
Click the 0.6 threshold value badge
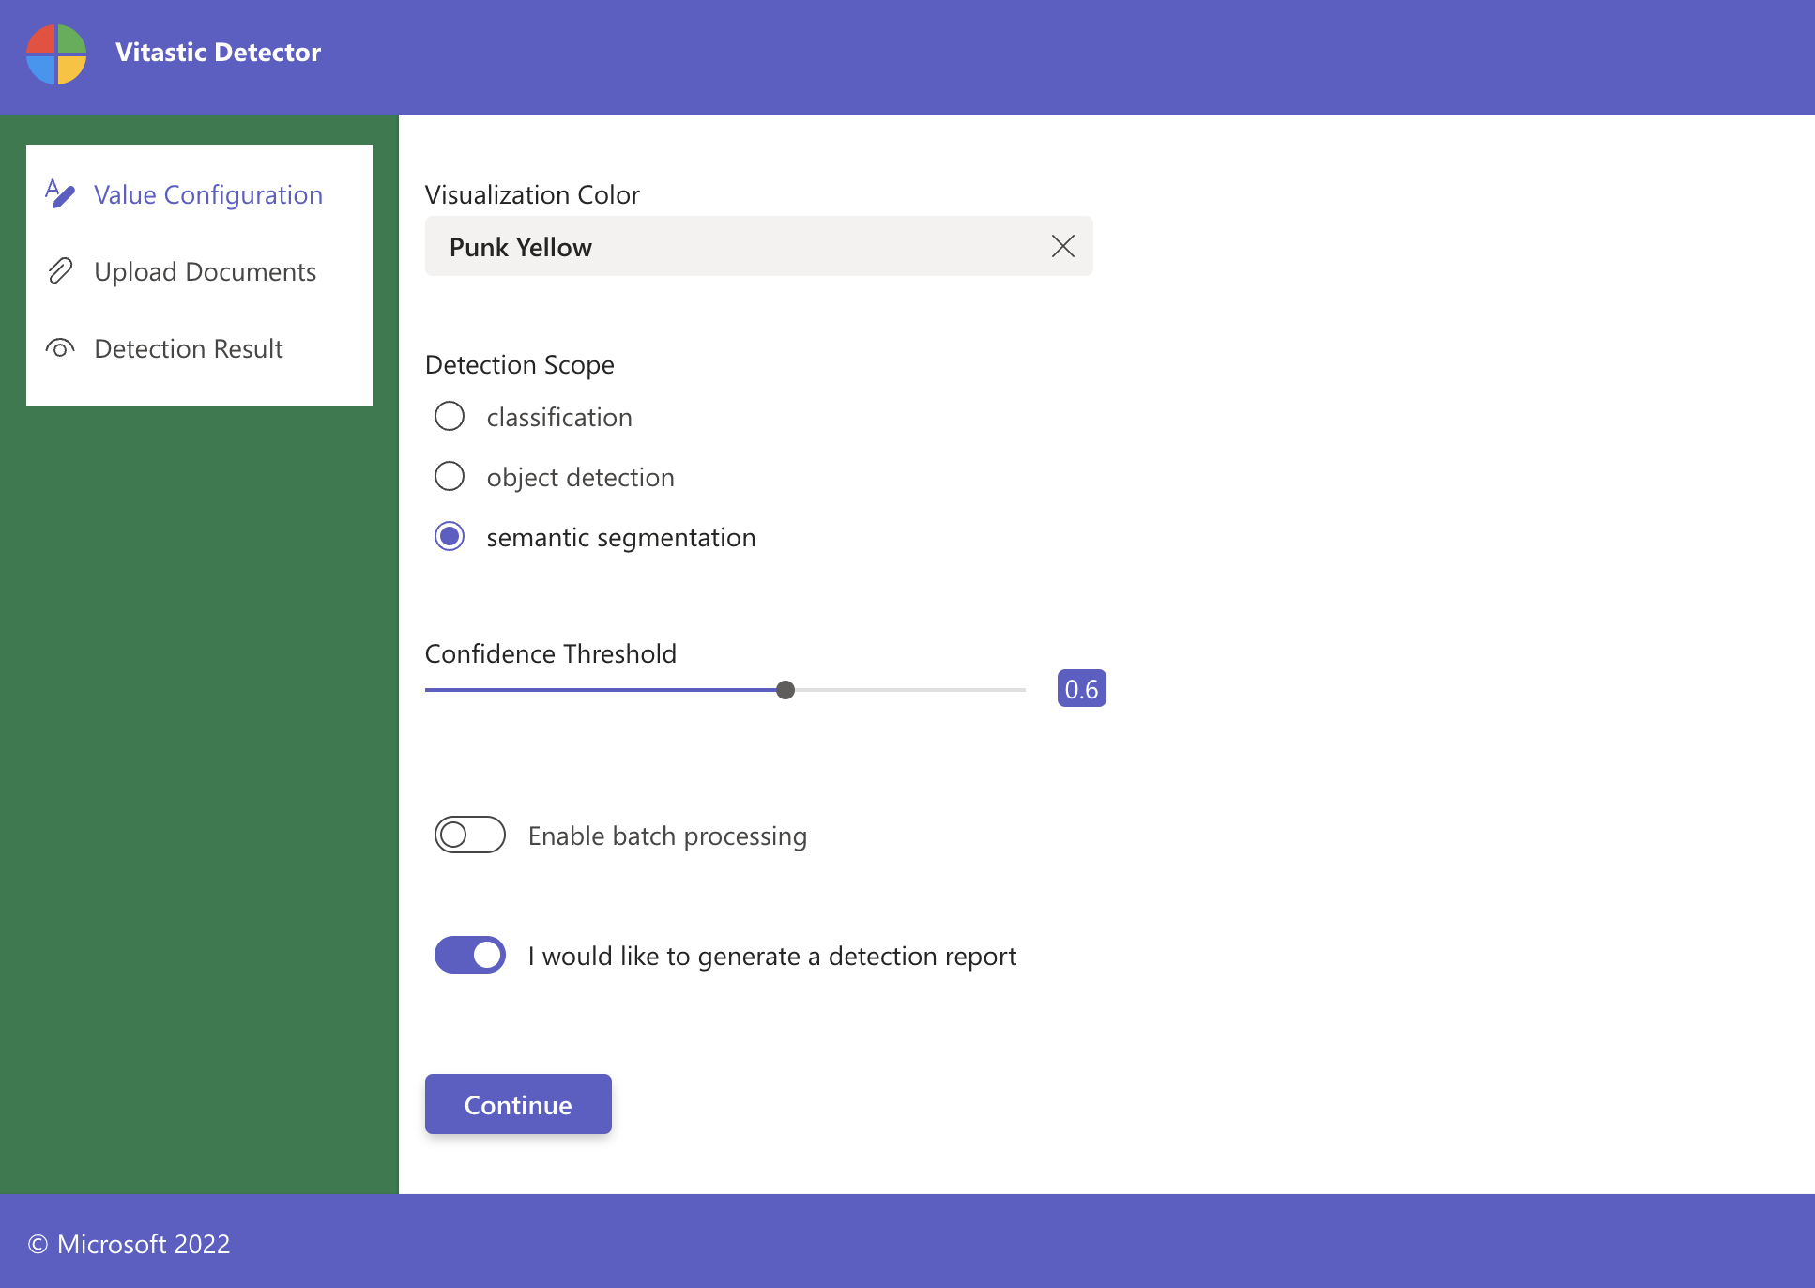(x=1081, y=689)
